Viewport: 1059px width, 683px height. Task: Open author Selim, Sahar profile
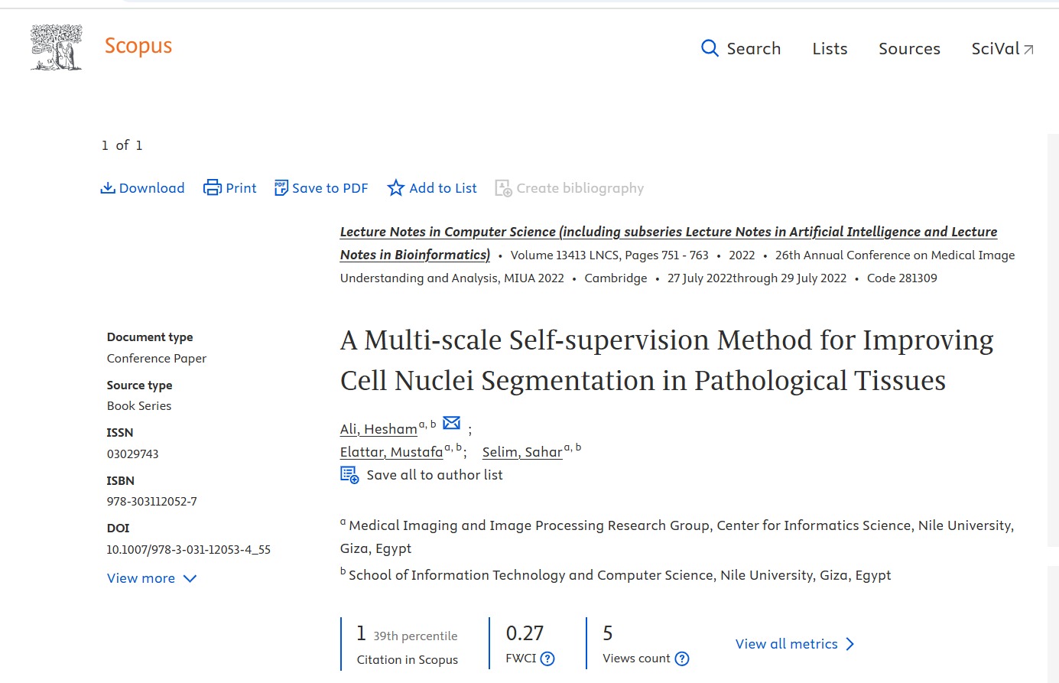tap(522, 452)
